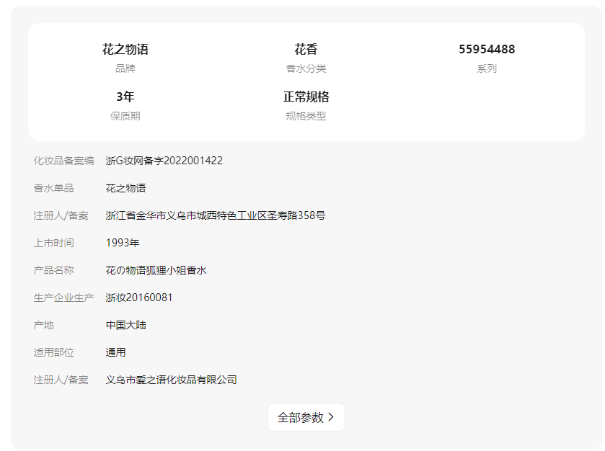Click the 化妆品备案编 row label
The width and height of the screenshot is (605, 451).
tap(63, 161)
